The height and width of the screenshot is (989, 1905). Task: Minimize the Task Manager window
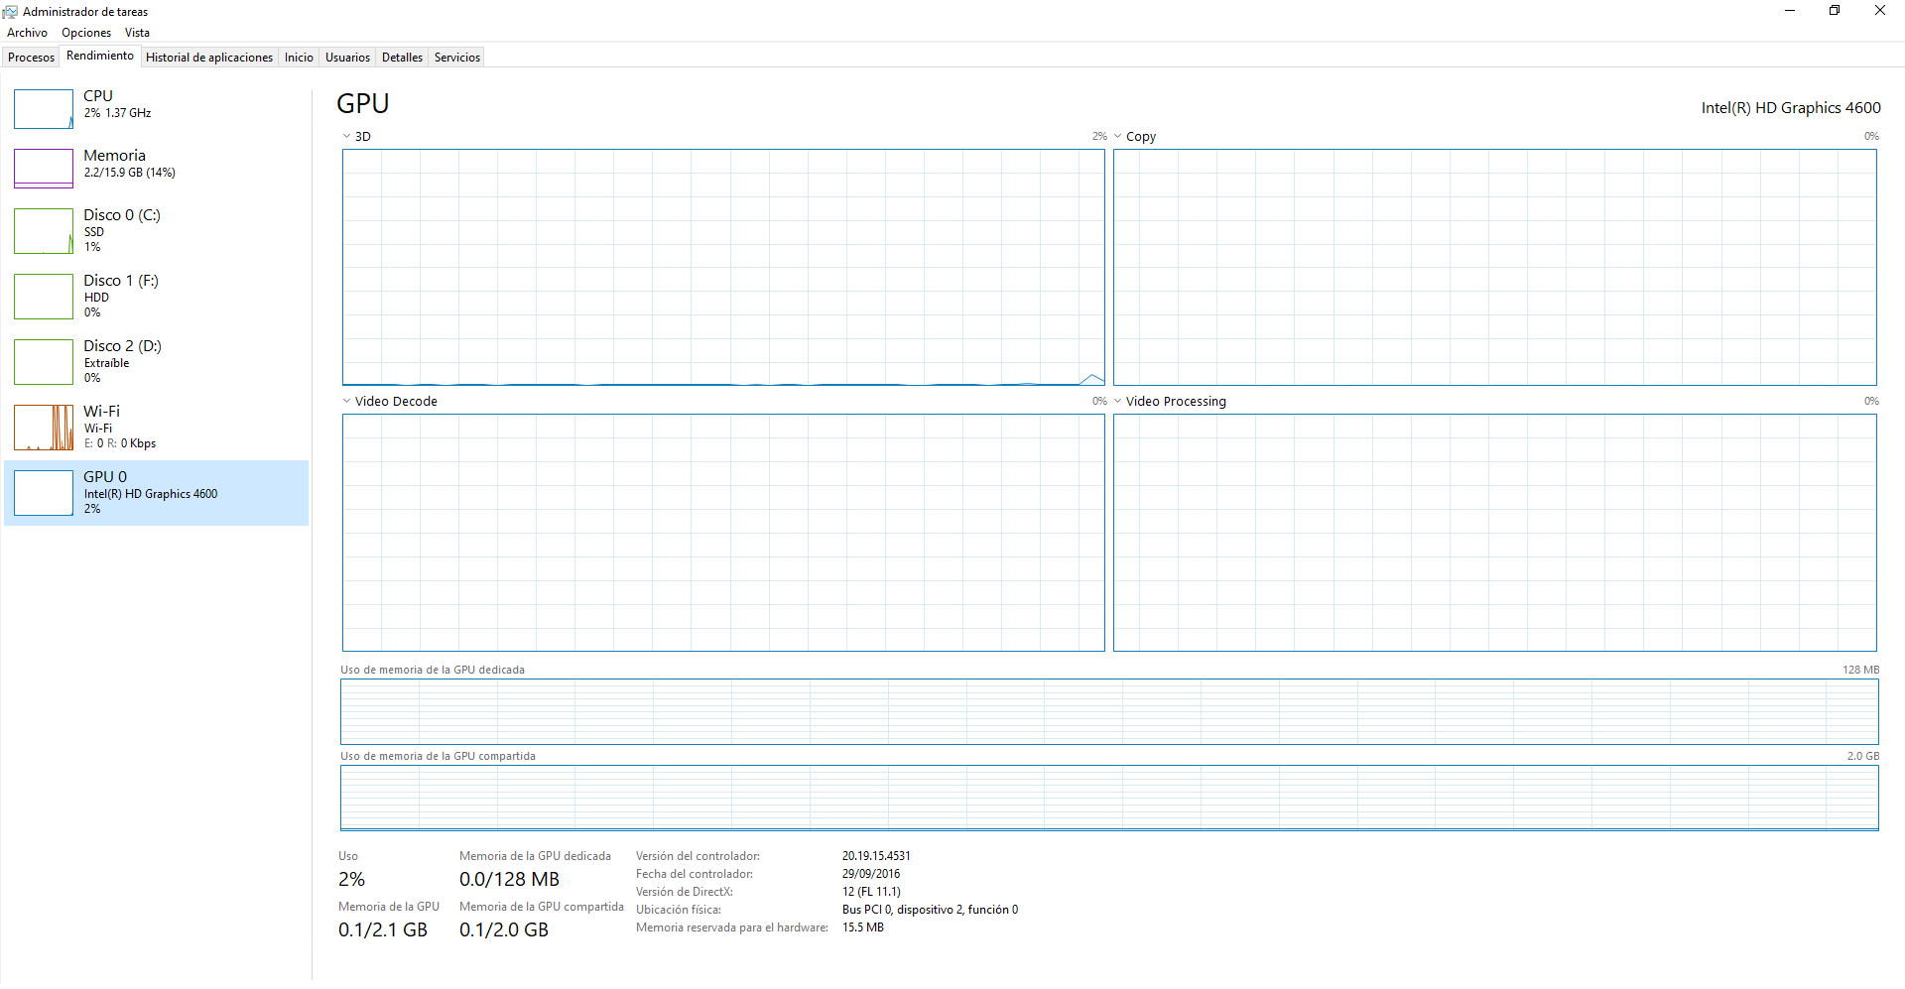point(1790,11)
